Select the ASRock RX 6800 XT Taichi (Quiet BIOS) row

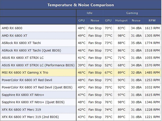31,50
